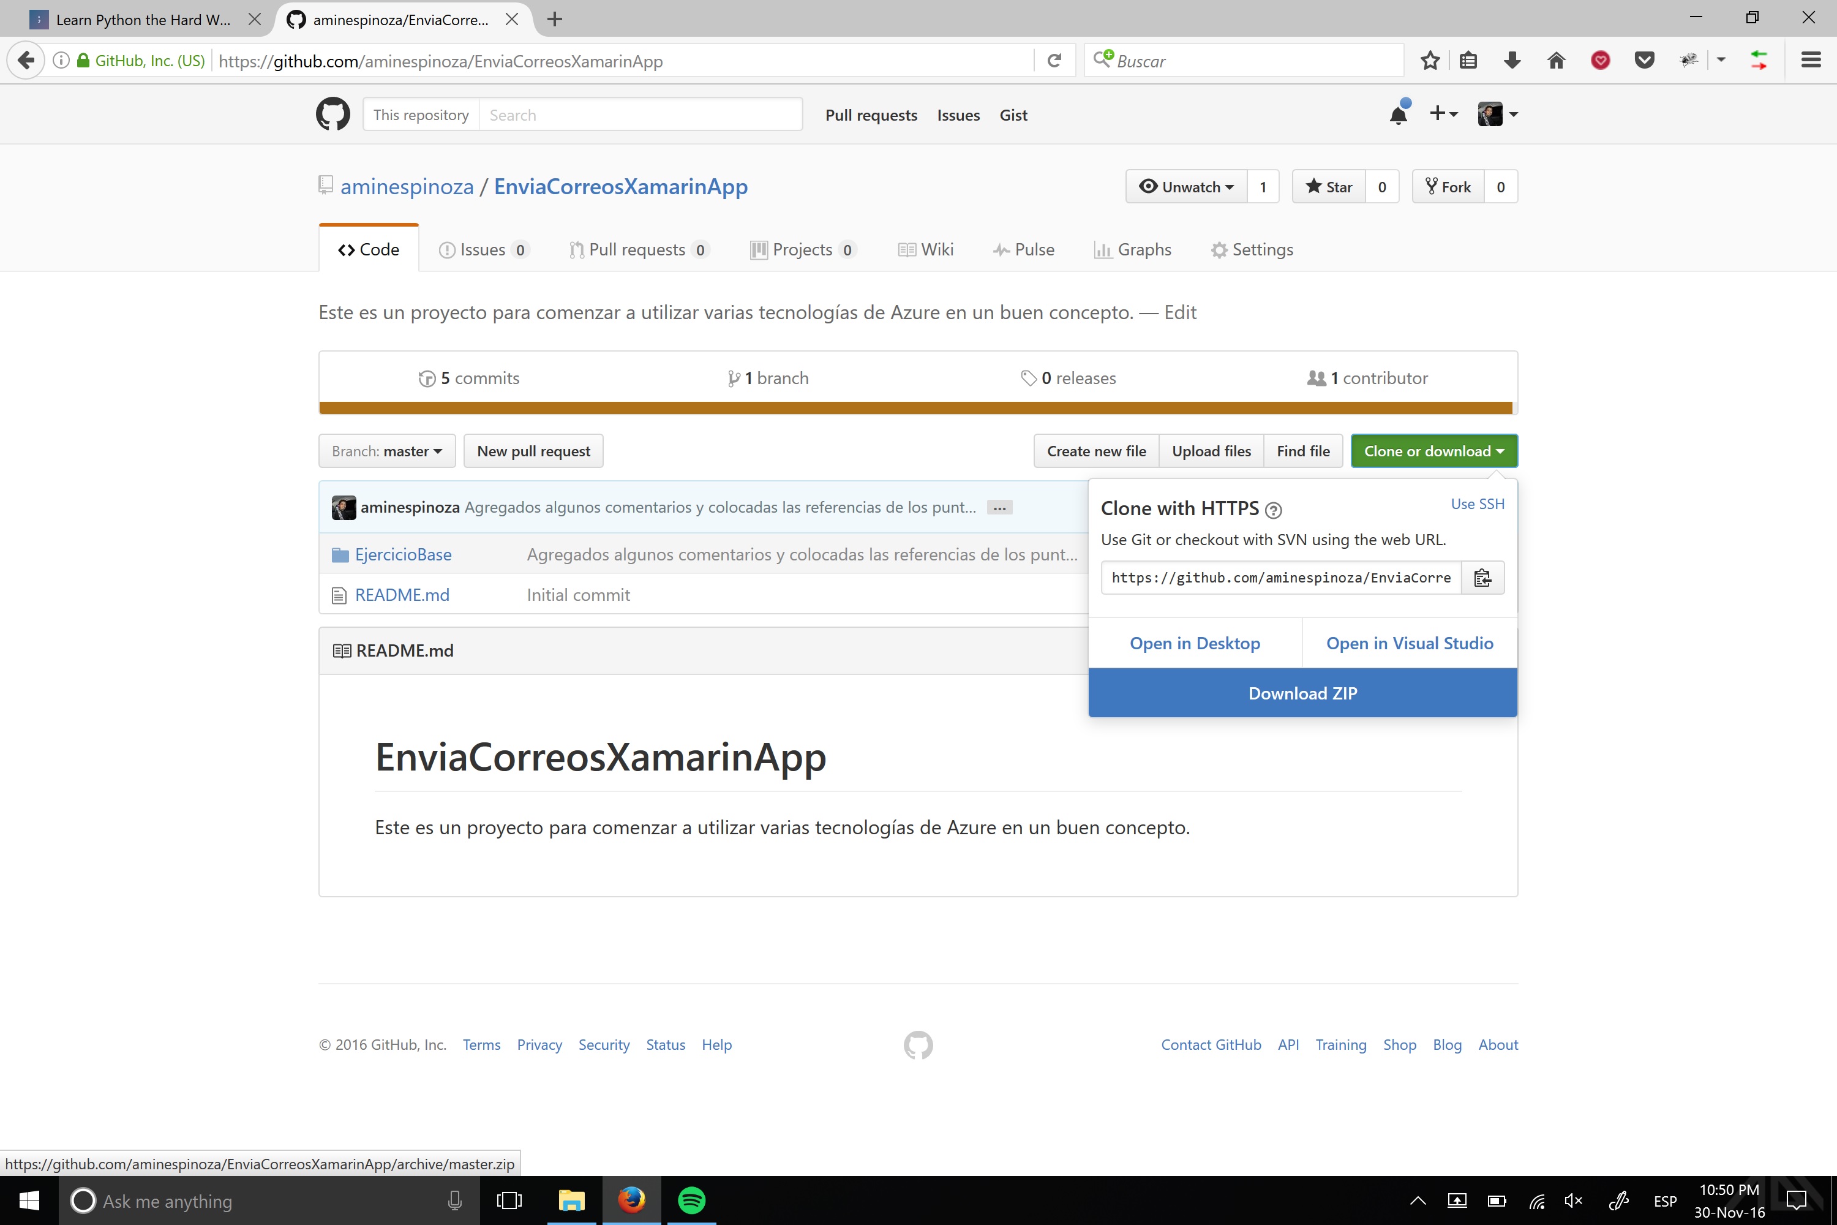This screenshot has height=1225, width=1837.
Task: Star the EnviaCorreosXamarinApp repository
Action: coord(1329,187)
